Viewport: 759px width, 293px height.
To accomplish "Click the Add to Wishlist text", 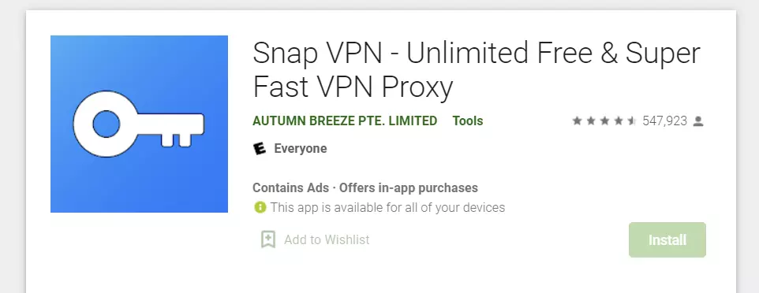I will (327, 239).
